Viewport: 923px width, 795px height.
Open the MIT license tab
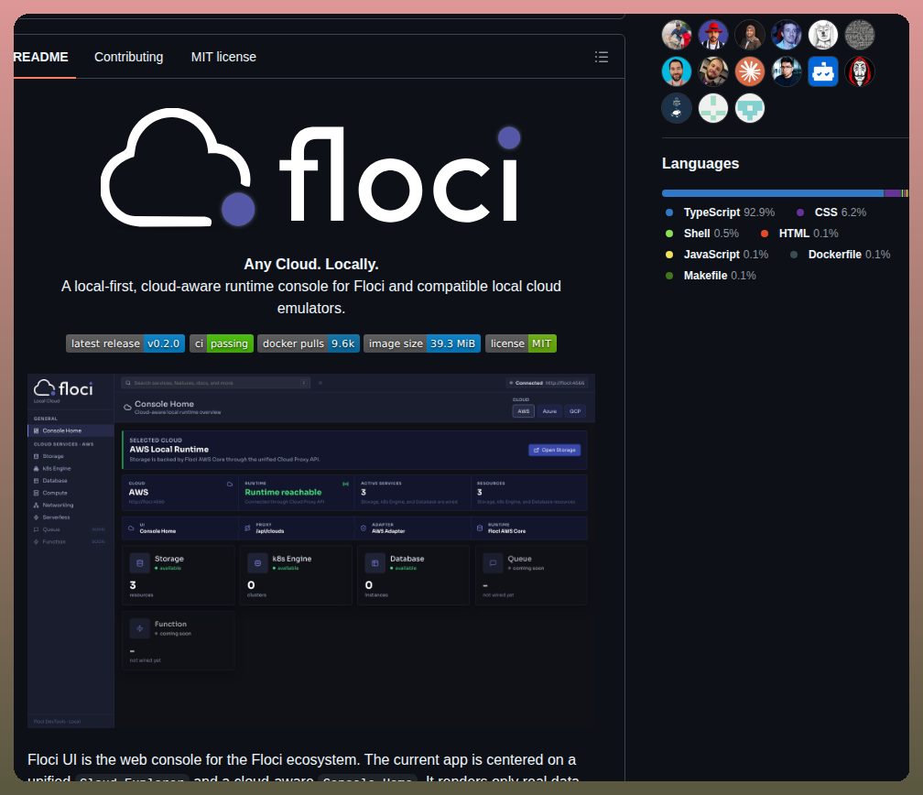coord(223,57)
